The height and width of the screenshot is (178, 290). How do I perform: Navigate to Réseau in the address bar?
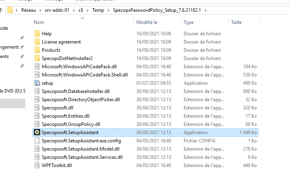[x=28, y=10]
